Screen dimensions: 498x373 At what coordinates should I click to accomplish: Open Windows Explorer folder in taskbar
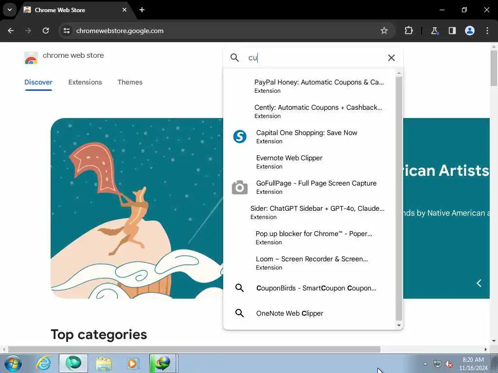[104, 363]
